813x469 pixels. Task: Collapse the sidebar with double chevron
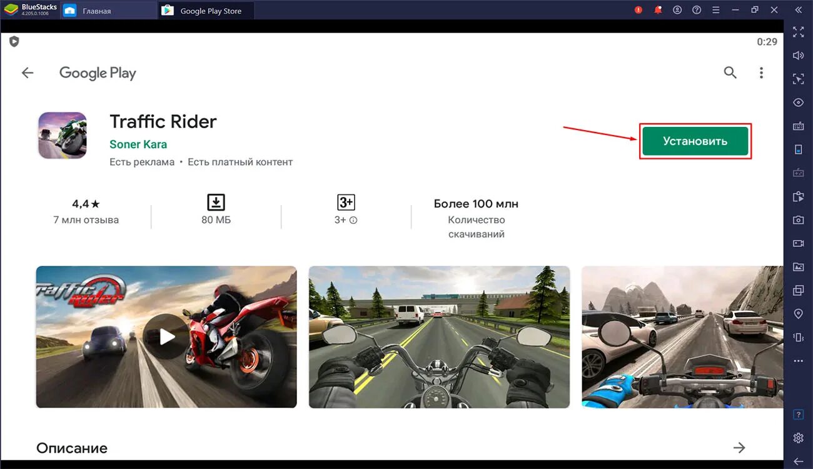798,10
